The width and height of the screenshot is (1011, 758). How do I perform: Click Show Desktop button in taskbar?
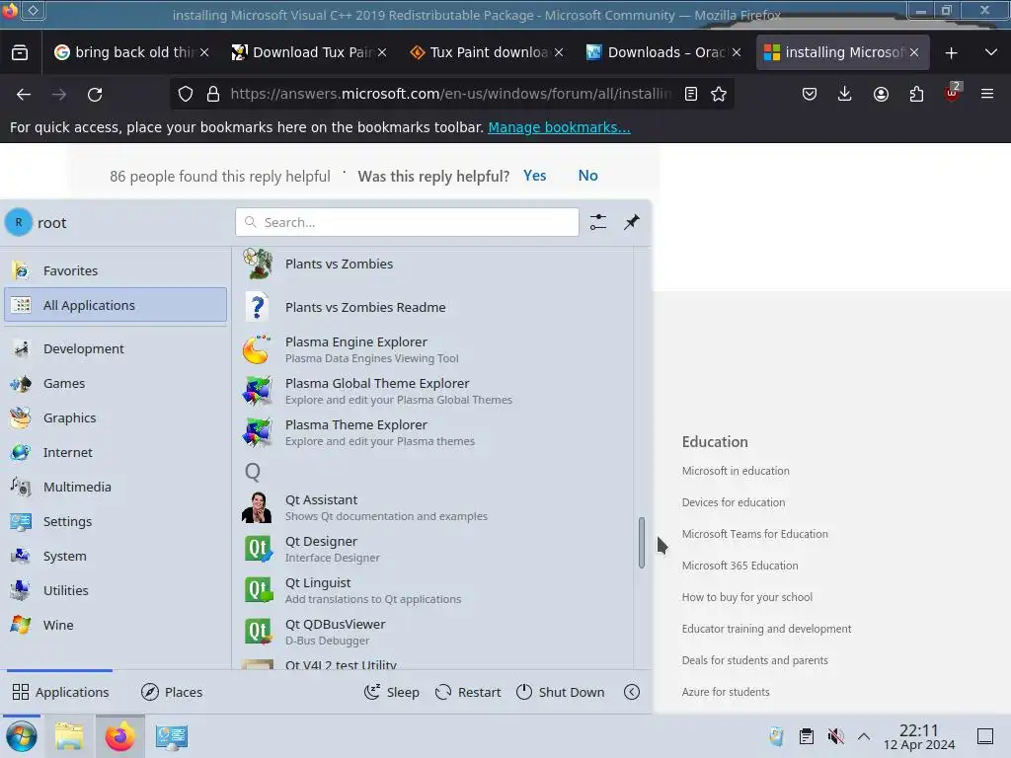985,736
